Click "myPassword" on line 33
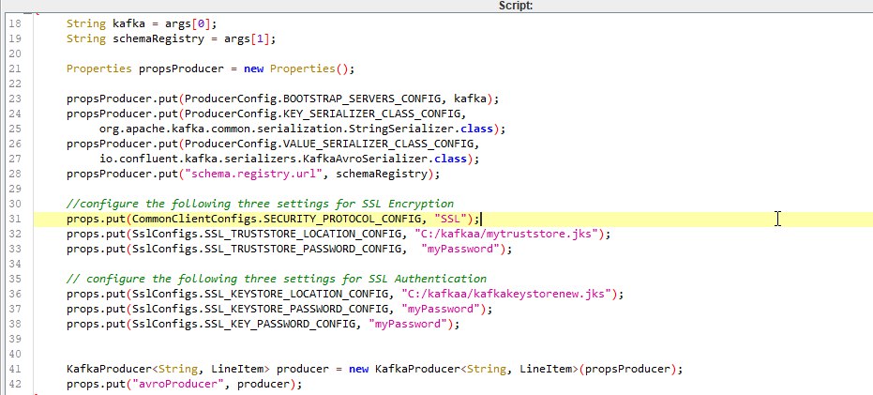 pyautogui.click(x=460, y=249)
